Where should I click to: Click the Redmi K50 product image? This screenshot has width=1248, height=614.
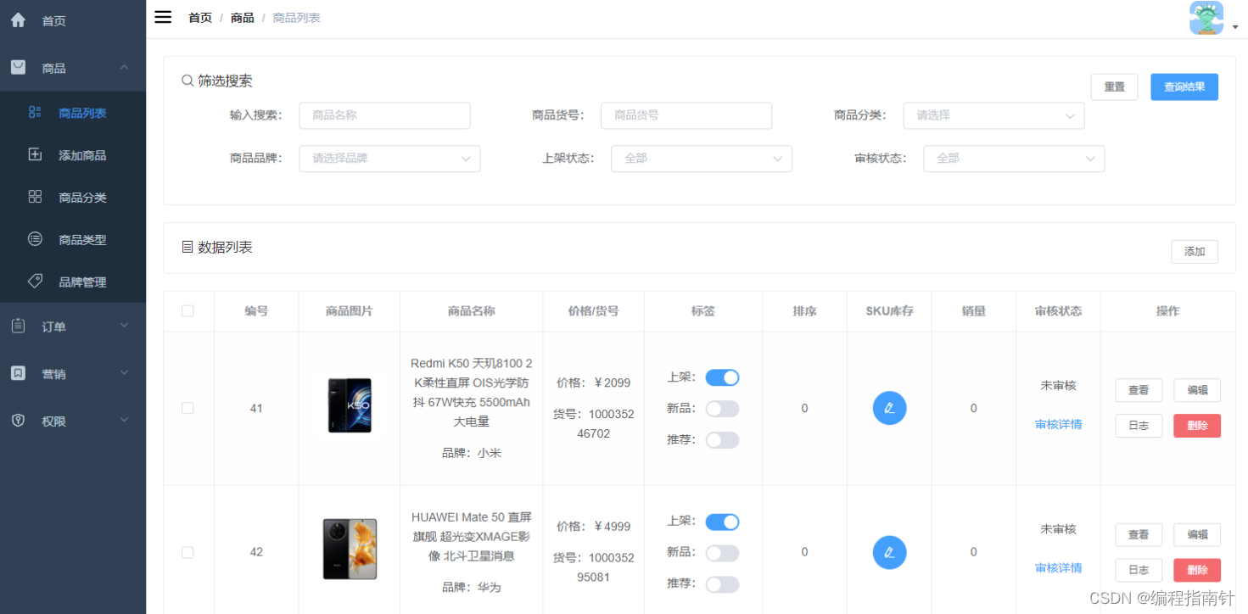coord(350,405)
